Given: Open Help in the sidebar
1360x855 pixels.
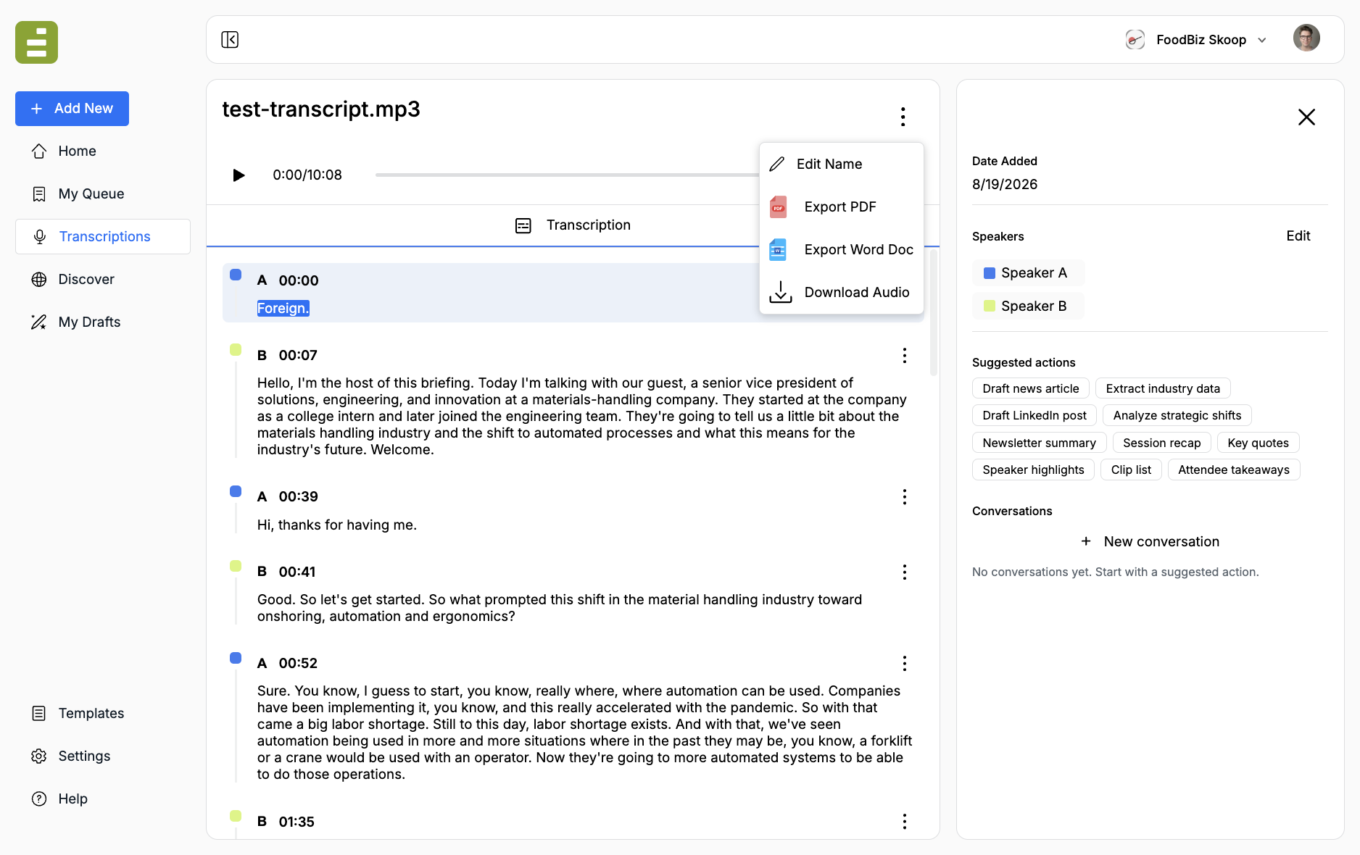Looking at the screenshot, I should tap(103, 798).
